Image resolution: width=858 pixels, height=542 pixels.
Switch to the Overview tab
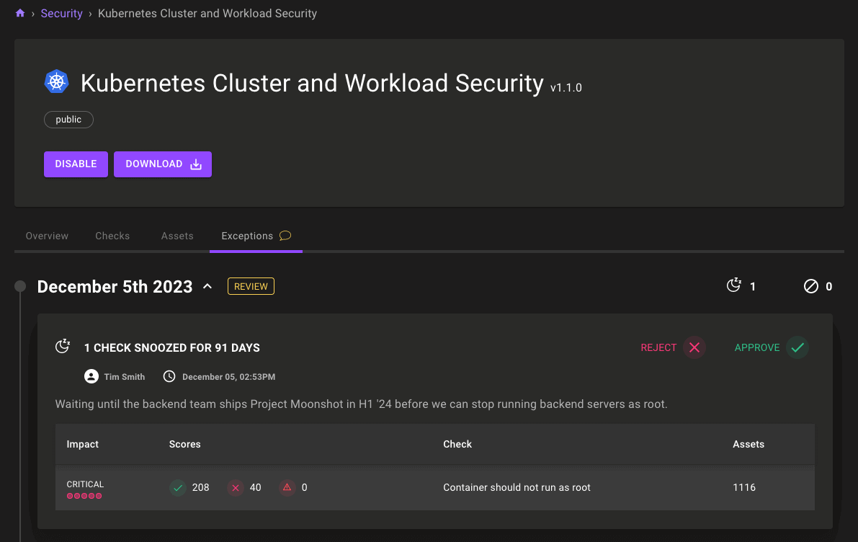tap(47, 236)
